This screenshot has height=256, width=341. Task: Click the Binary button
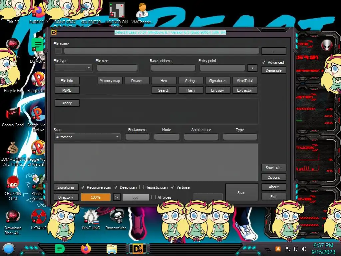[67, 103]
